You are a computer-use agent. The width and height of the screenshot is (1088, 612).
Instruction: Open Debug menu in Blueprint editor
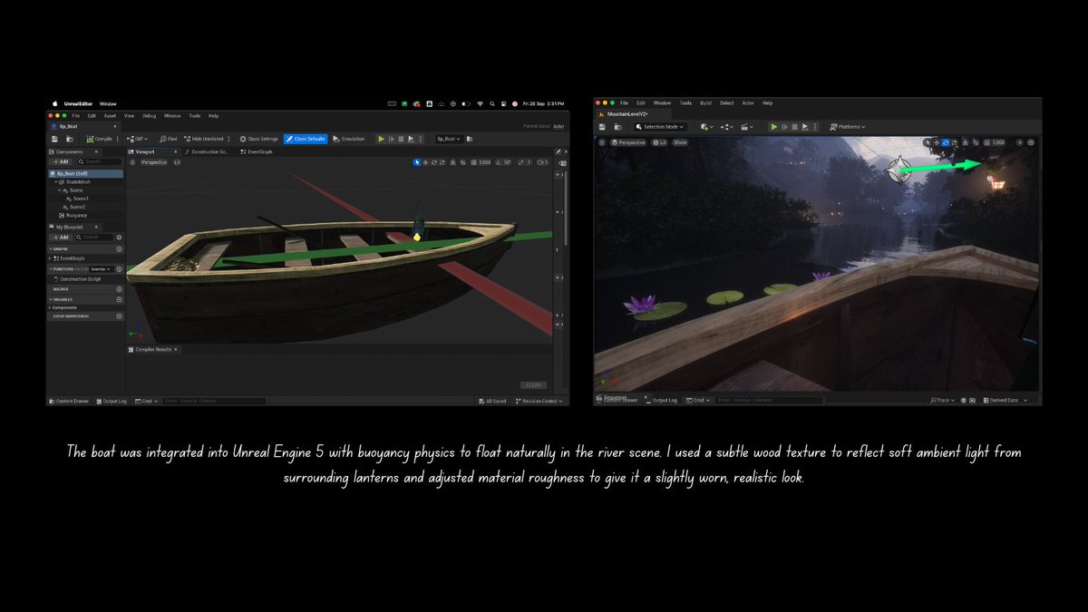tap(149, 116)
